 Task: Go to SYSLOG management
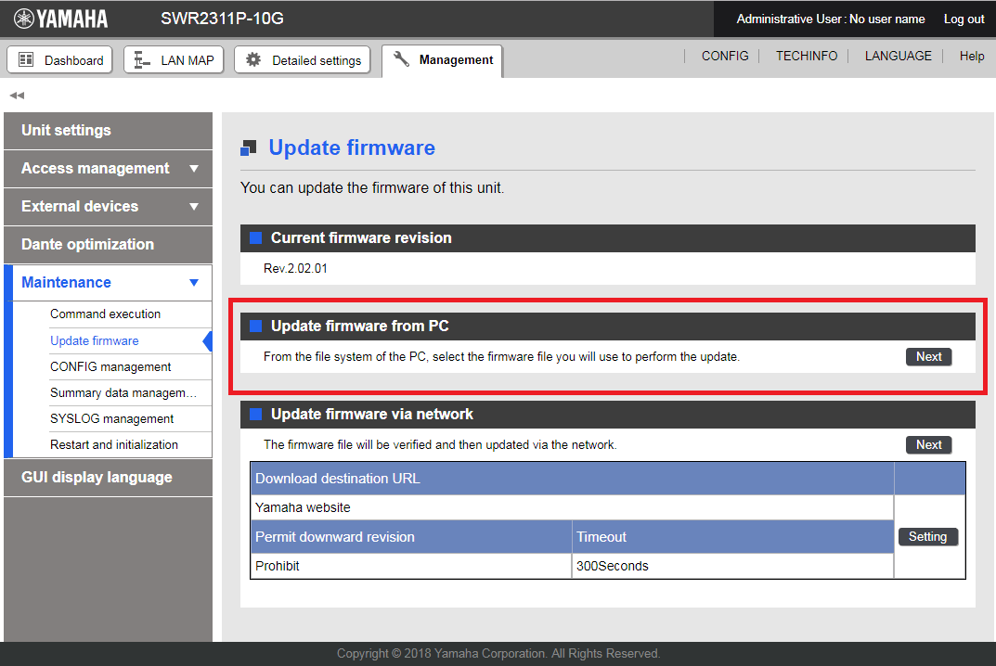(111, 419)
